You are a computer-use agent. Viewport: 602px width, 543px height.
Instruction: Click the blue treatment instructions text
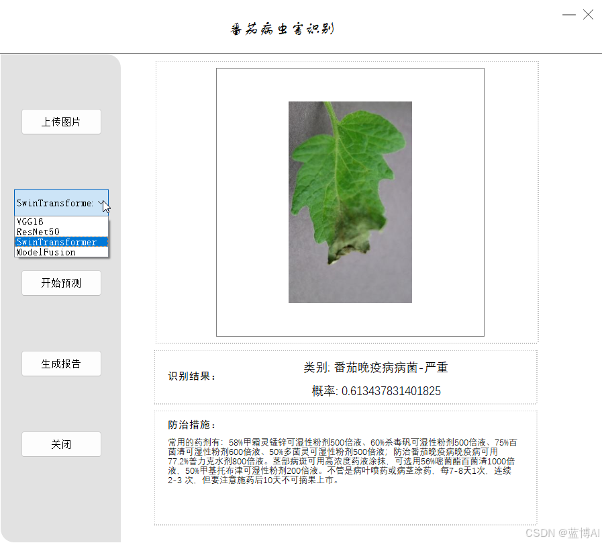pos(344,462)
